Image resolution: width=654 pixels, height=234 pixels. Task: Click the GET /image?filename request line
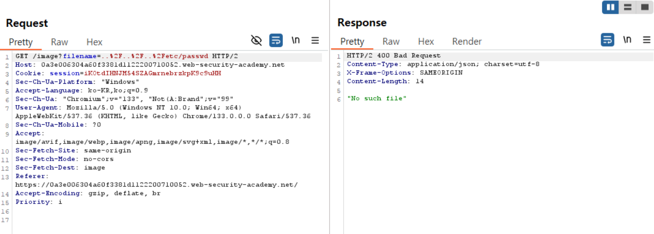126,56
